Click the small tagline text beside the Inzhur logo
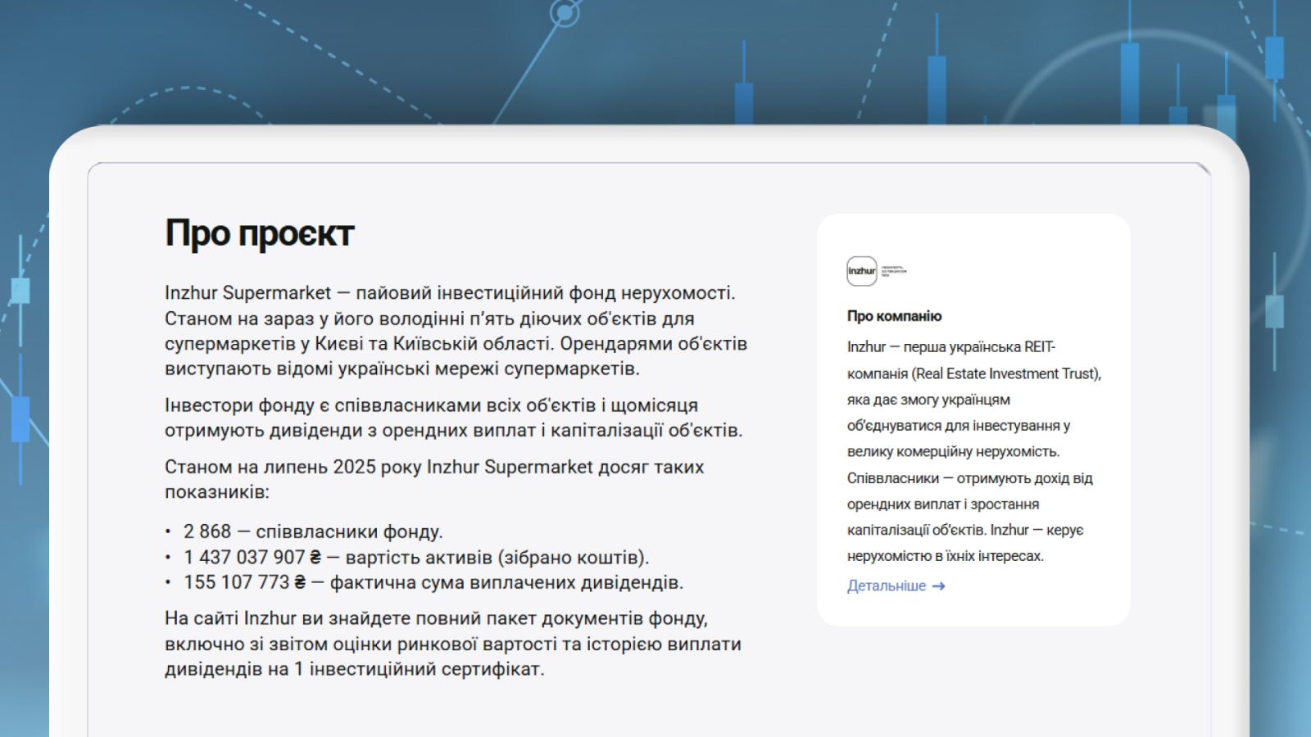 coord(894,270)
